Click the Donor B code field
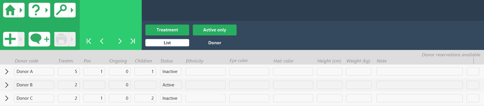This screenshot has width=484, height=106. click(34, 85)
